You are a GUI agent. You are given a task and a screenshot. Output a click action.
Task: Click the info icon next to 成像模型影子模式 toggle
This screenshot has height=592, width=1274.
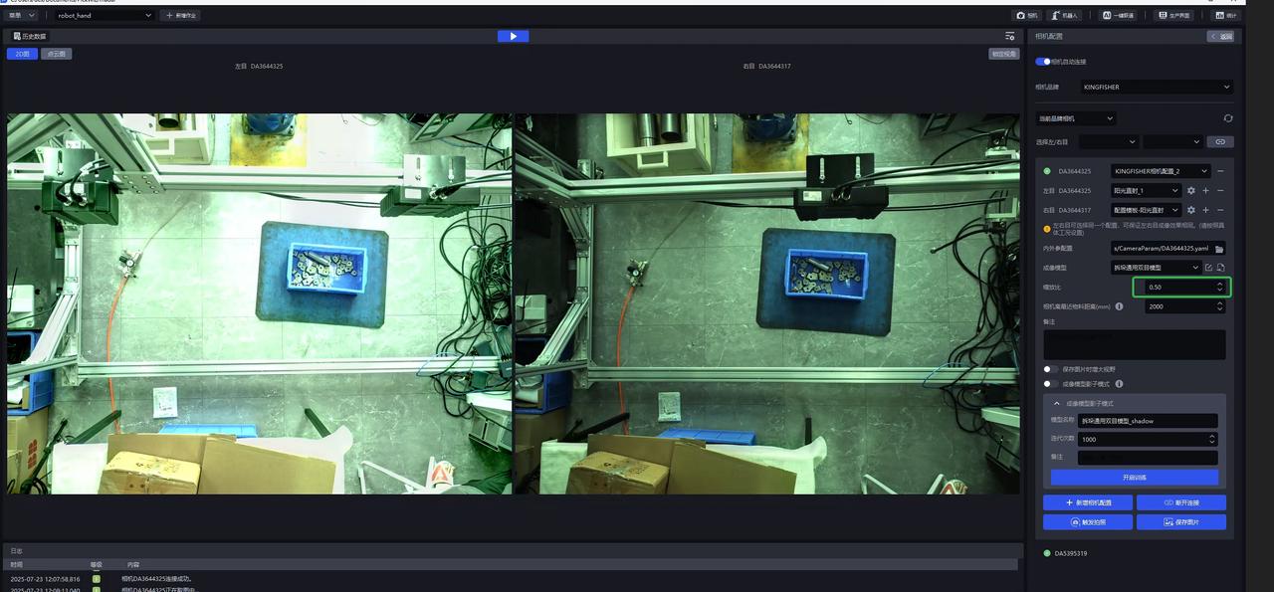pyautogui.click(x=1119, y=384)
